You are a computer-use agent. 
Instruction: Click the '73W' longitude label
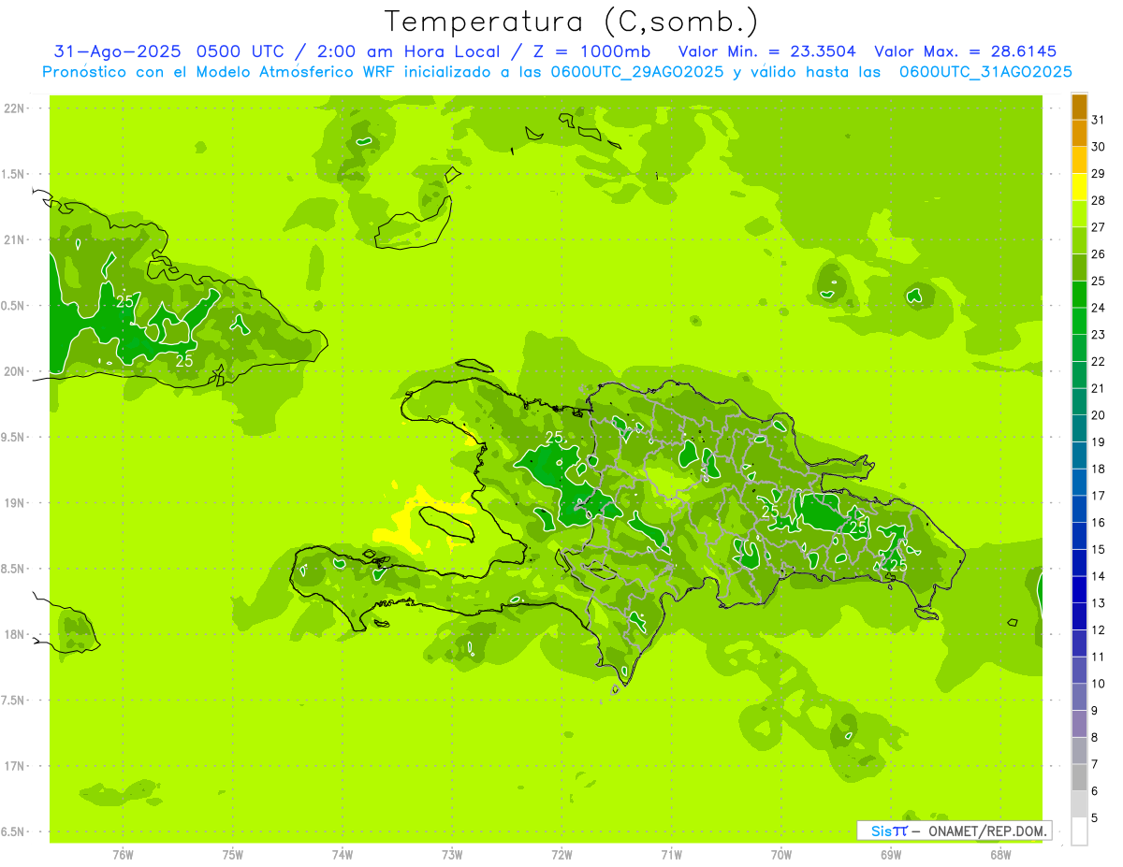coord(452,855)
